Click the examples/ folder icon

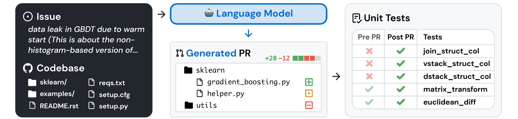pos(32,94)
